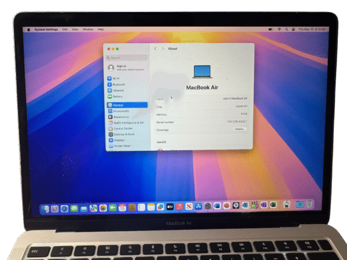Click the MacBook Air laptop image

pyautogui.click(x=202, y=72)
